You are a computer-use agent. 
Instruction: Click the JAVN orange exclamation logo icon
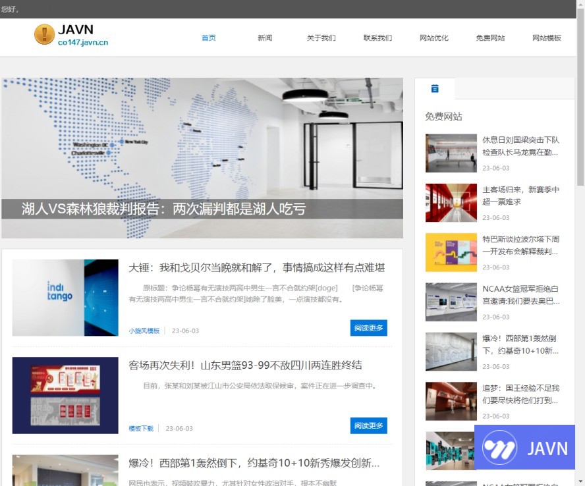coord(44,34)
